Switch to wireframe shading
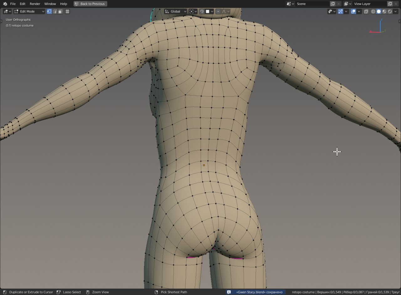401x295 pixels. [373, 11]
